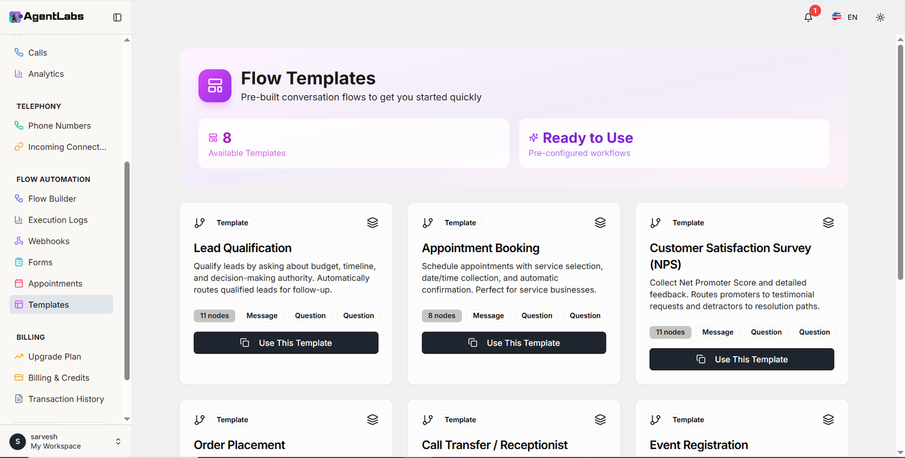Image resolution: width=905 pixels, height=458 pixels.
Task: Click the sarvesh user avatar
Action: pos(18,441)
